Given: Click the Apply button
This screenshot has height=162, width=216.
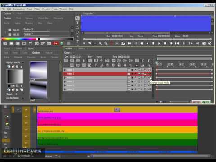Looking at the screenshot, I should coord(206,102).
